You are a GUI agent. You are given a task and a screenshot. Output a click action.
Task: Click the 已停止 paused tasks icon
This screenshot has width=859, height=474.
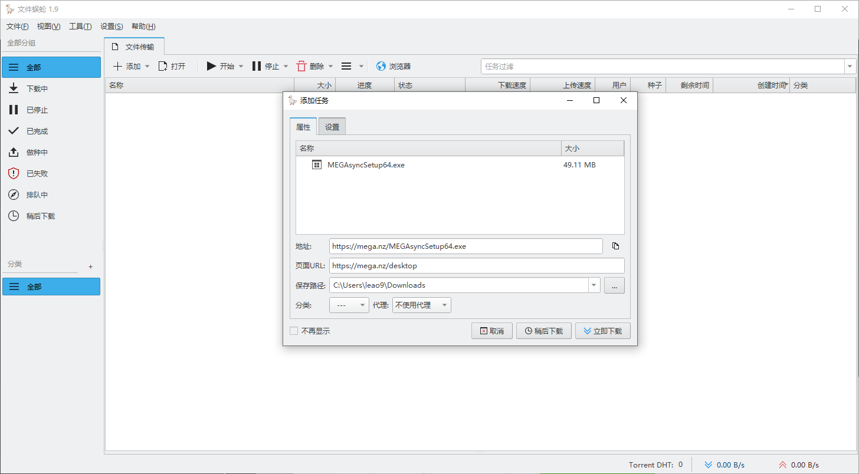[14, 110]
